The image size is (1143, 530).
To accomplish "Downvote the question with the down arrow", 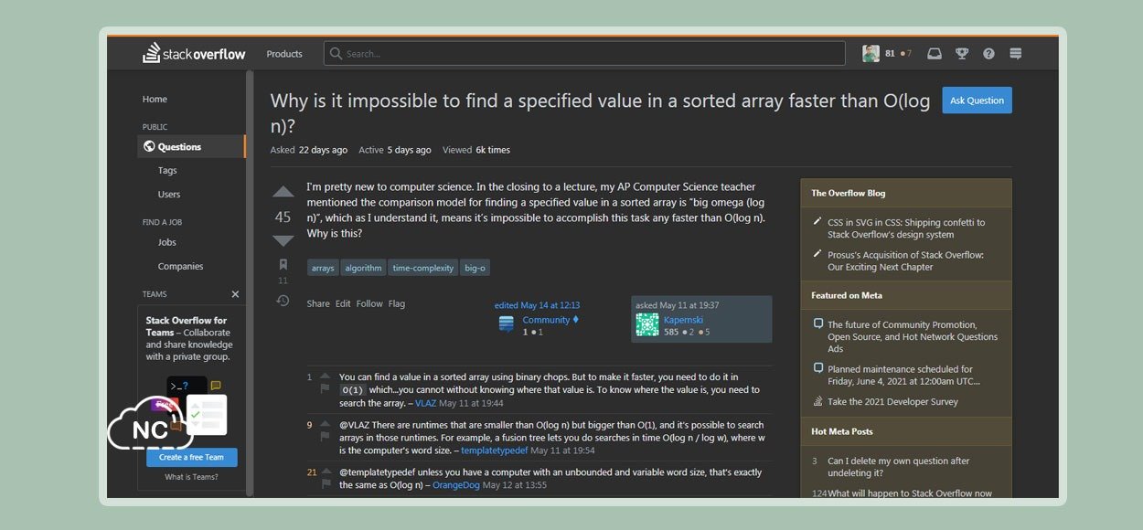I will [x=283, y=241].
